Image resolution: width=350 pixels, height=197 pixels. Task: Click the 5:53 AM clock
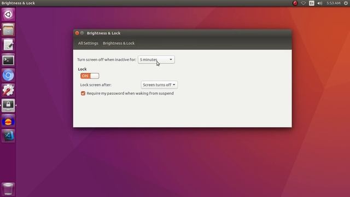click(333, 3)
